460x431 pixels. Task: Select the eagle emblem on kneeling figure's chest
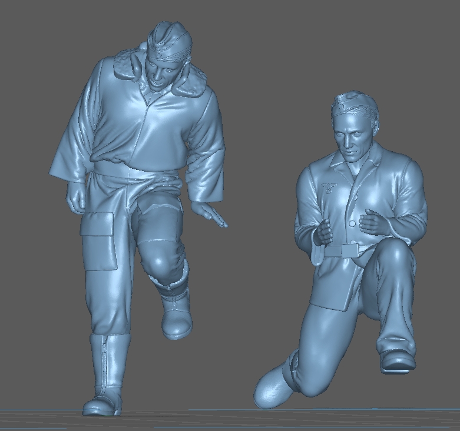[329, 188]
